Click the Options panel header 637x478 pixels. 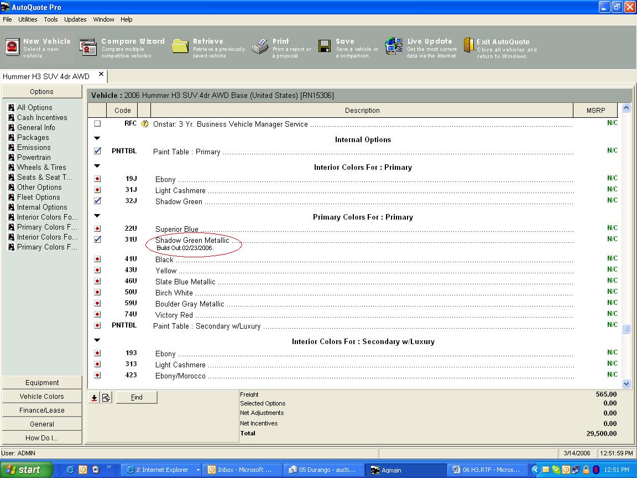point(42,91)
